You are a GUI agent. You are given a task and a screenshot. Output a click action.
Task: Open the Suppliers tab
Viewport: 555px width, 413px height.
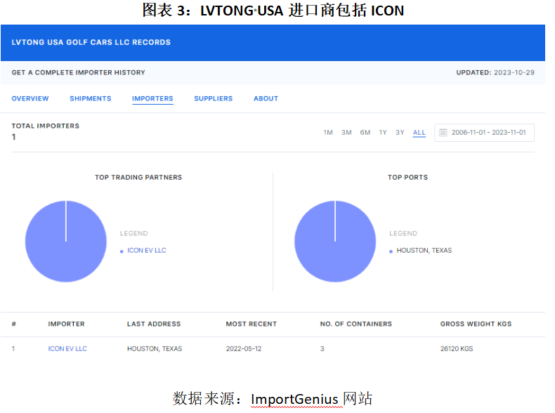(x=213, y=98)
